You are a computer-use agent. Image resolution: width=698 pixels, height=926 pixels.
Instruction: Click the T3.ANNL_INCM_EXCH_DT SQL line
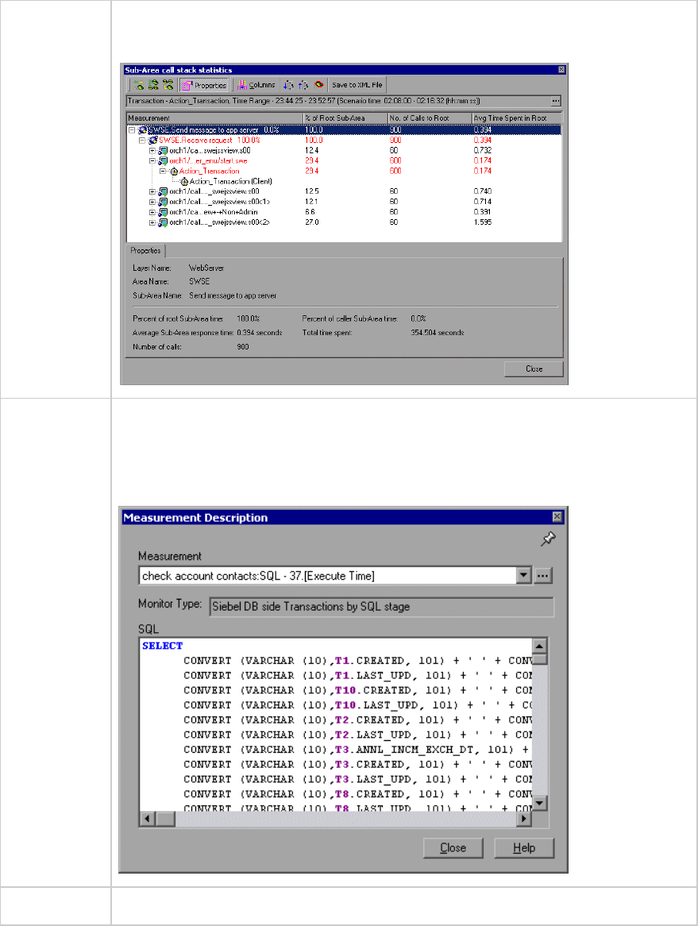pyautogui.click(x=357, y=750)
